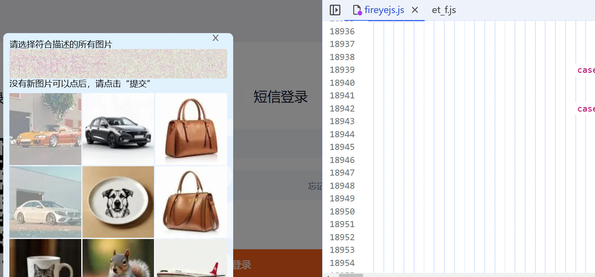Select the white Mercedes car image
The height and width of the screenshot is (277, 595).
45,202
